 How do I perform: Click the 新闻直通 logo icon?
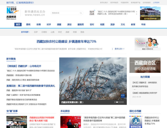(92, 13)
